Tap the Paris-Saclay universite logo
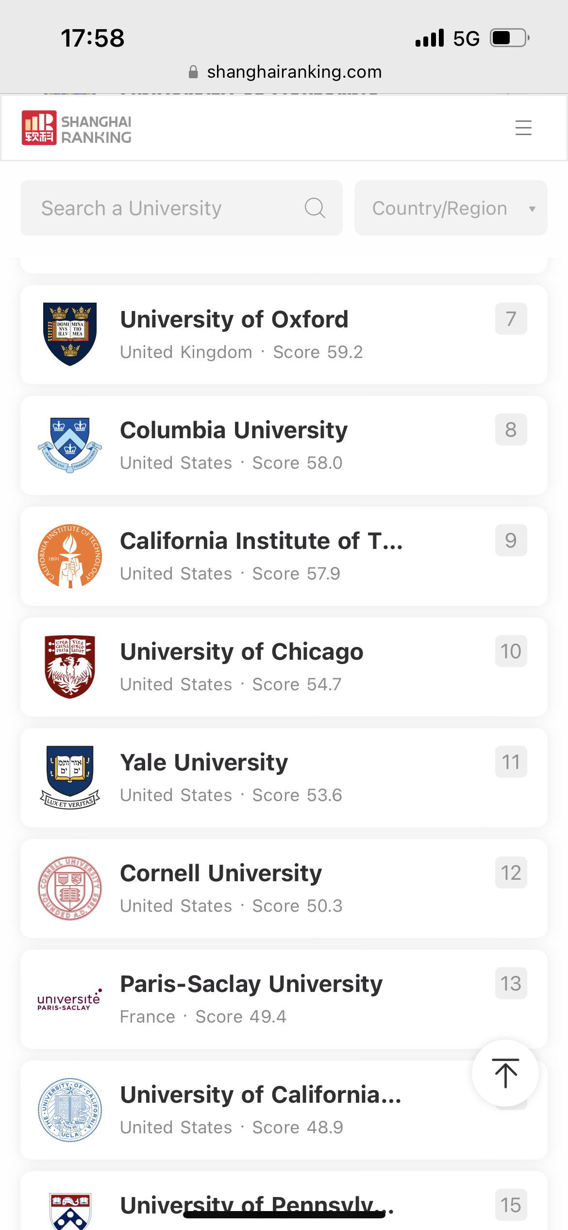This screenshot has width=568, height=1230. [70, 999]
